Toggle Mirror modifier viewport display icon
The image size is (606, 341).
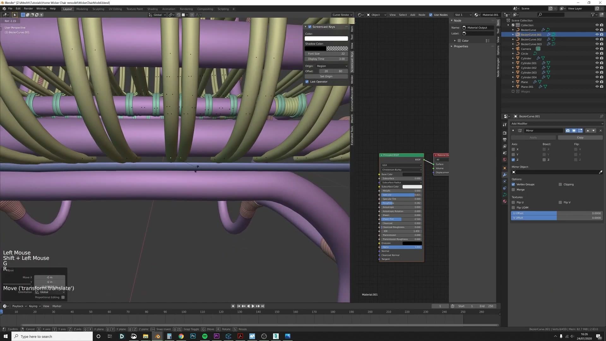click(574, 130)
